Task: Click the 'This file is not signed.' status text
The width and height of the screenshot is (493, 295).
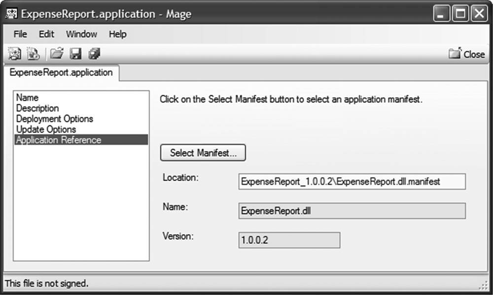Action: click(46, 283)
